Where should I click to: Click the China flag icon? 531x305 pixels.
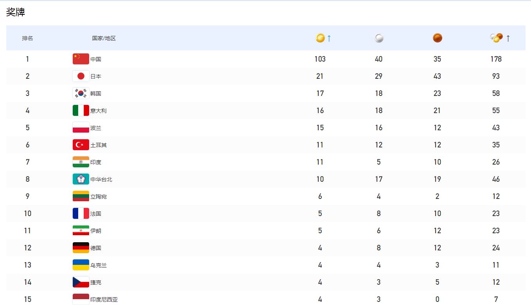coord(81,59)
